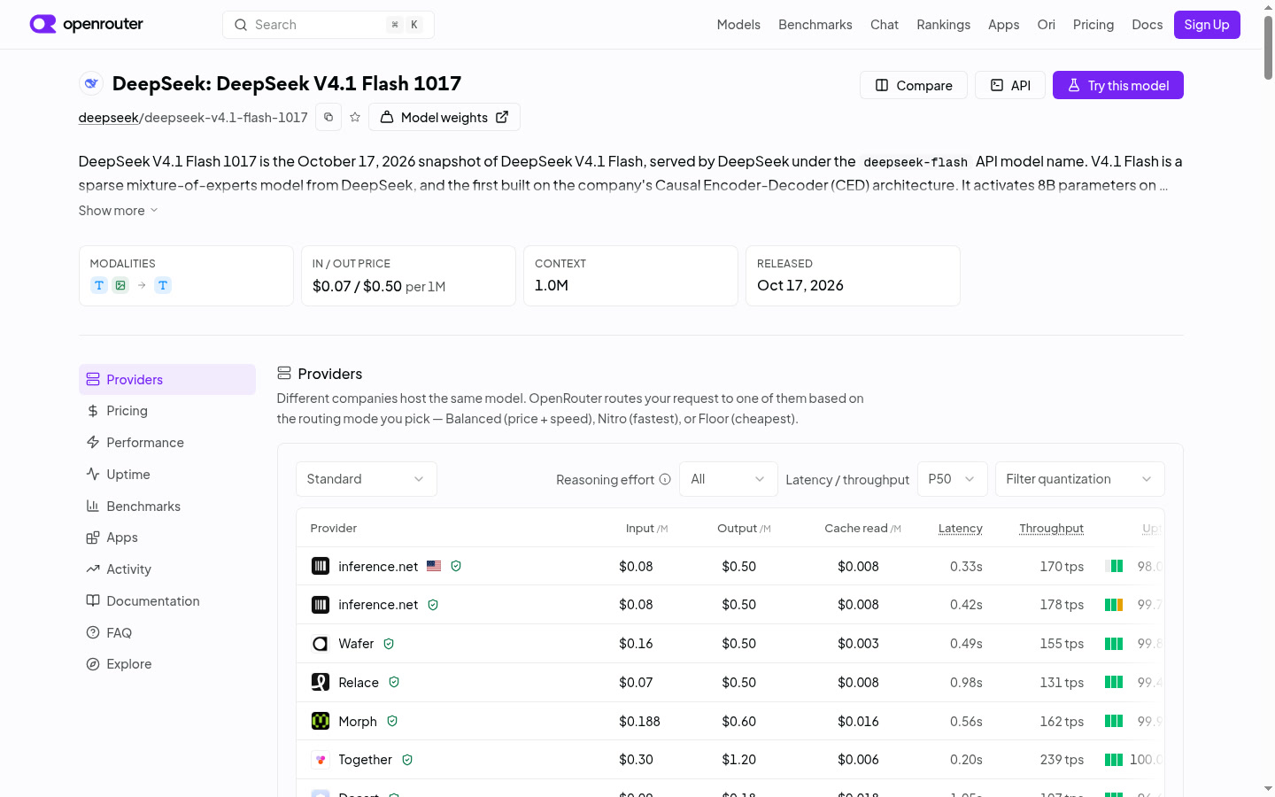Click the Together uptime bars indicator
This screenshot has height=797, width=1275.
coord(1114,760)
